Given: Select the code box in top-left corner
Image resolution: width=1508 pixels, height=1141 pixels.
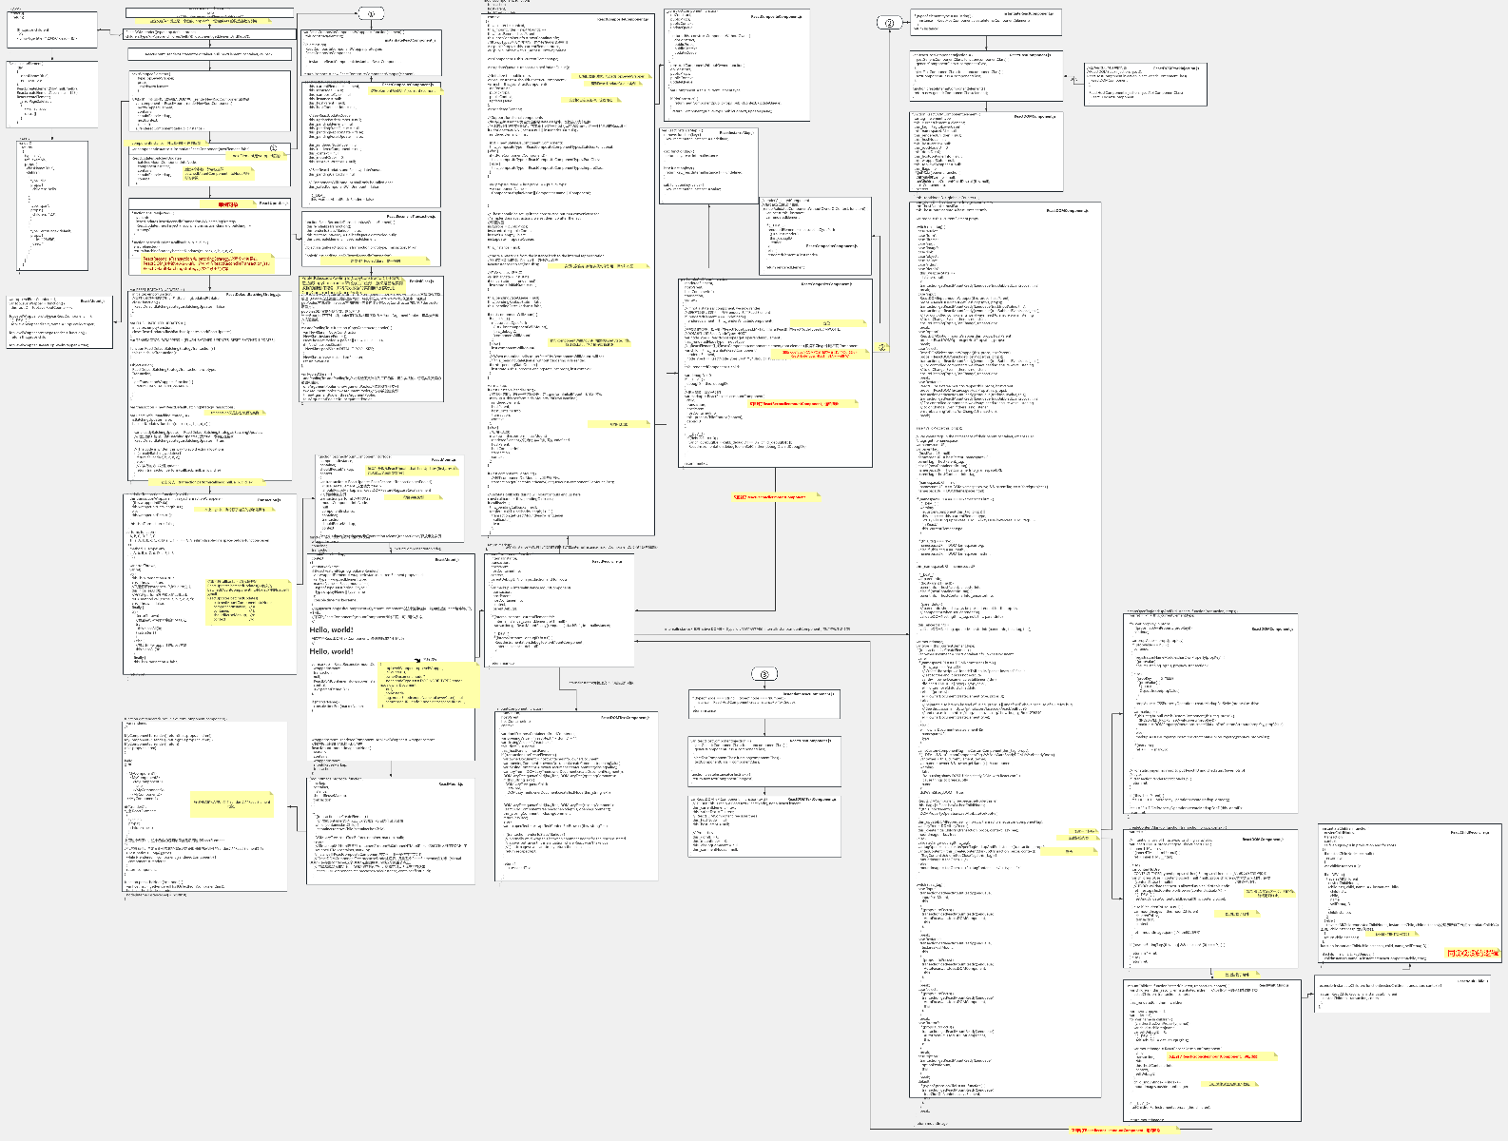Looking at the screenshot, I should click(x=51, y=29).
